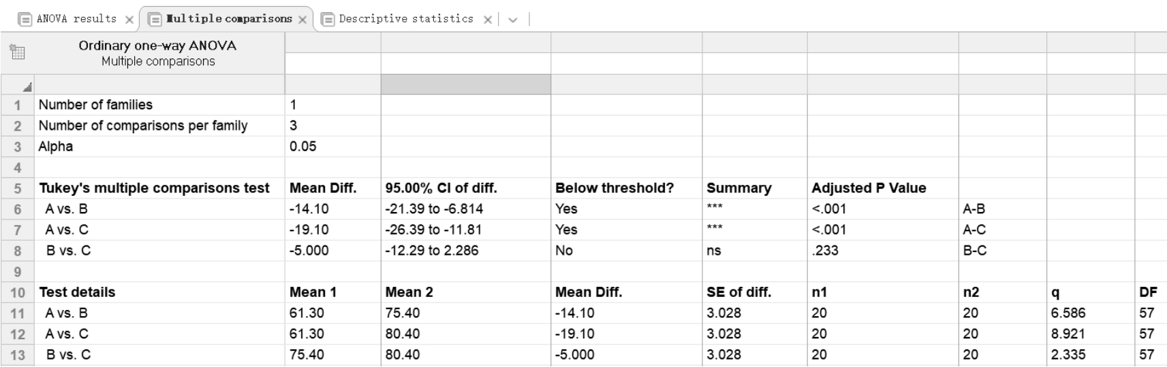Close the Descriptive statistics tab
The image size is (1167, 367).
[488, 20]
